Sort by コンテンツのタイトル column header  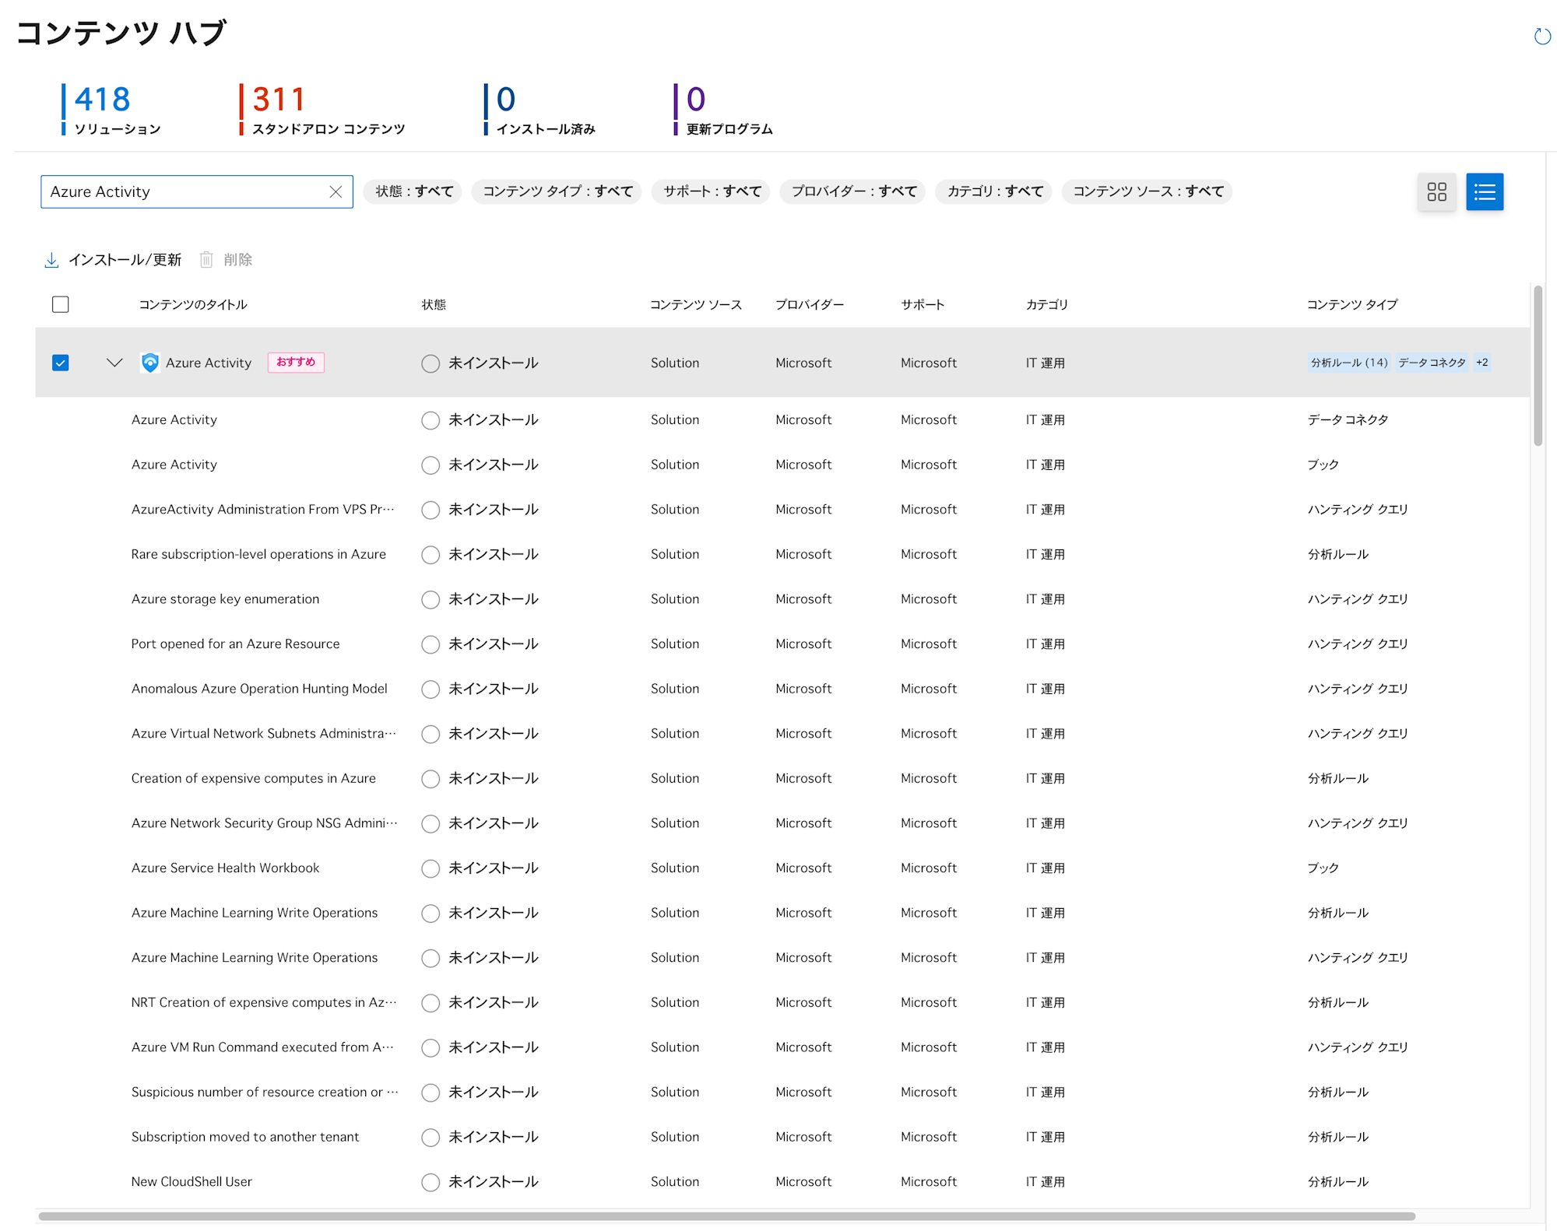[193, 305]
